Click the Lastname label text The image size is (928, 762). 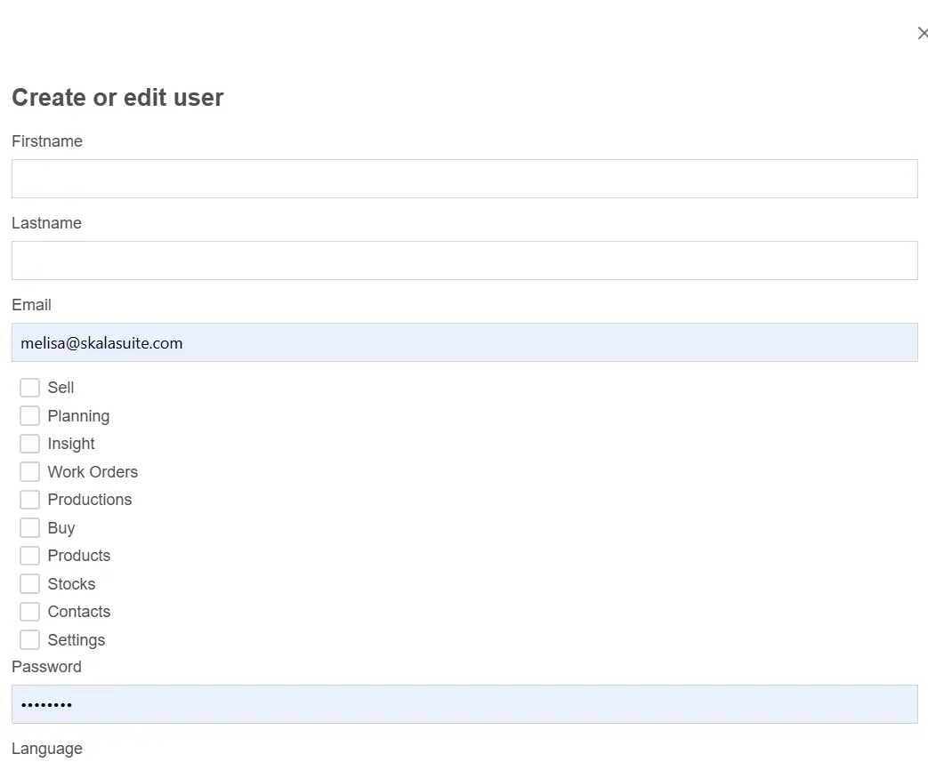click(x=47, y=223)
